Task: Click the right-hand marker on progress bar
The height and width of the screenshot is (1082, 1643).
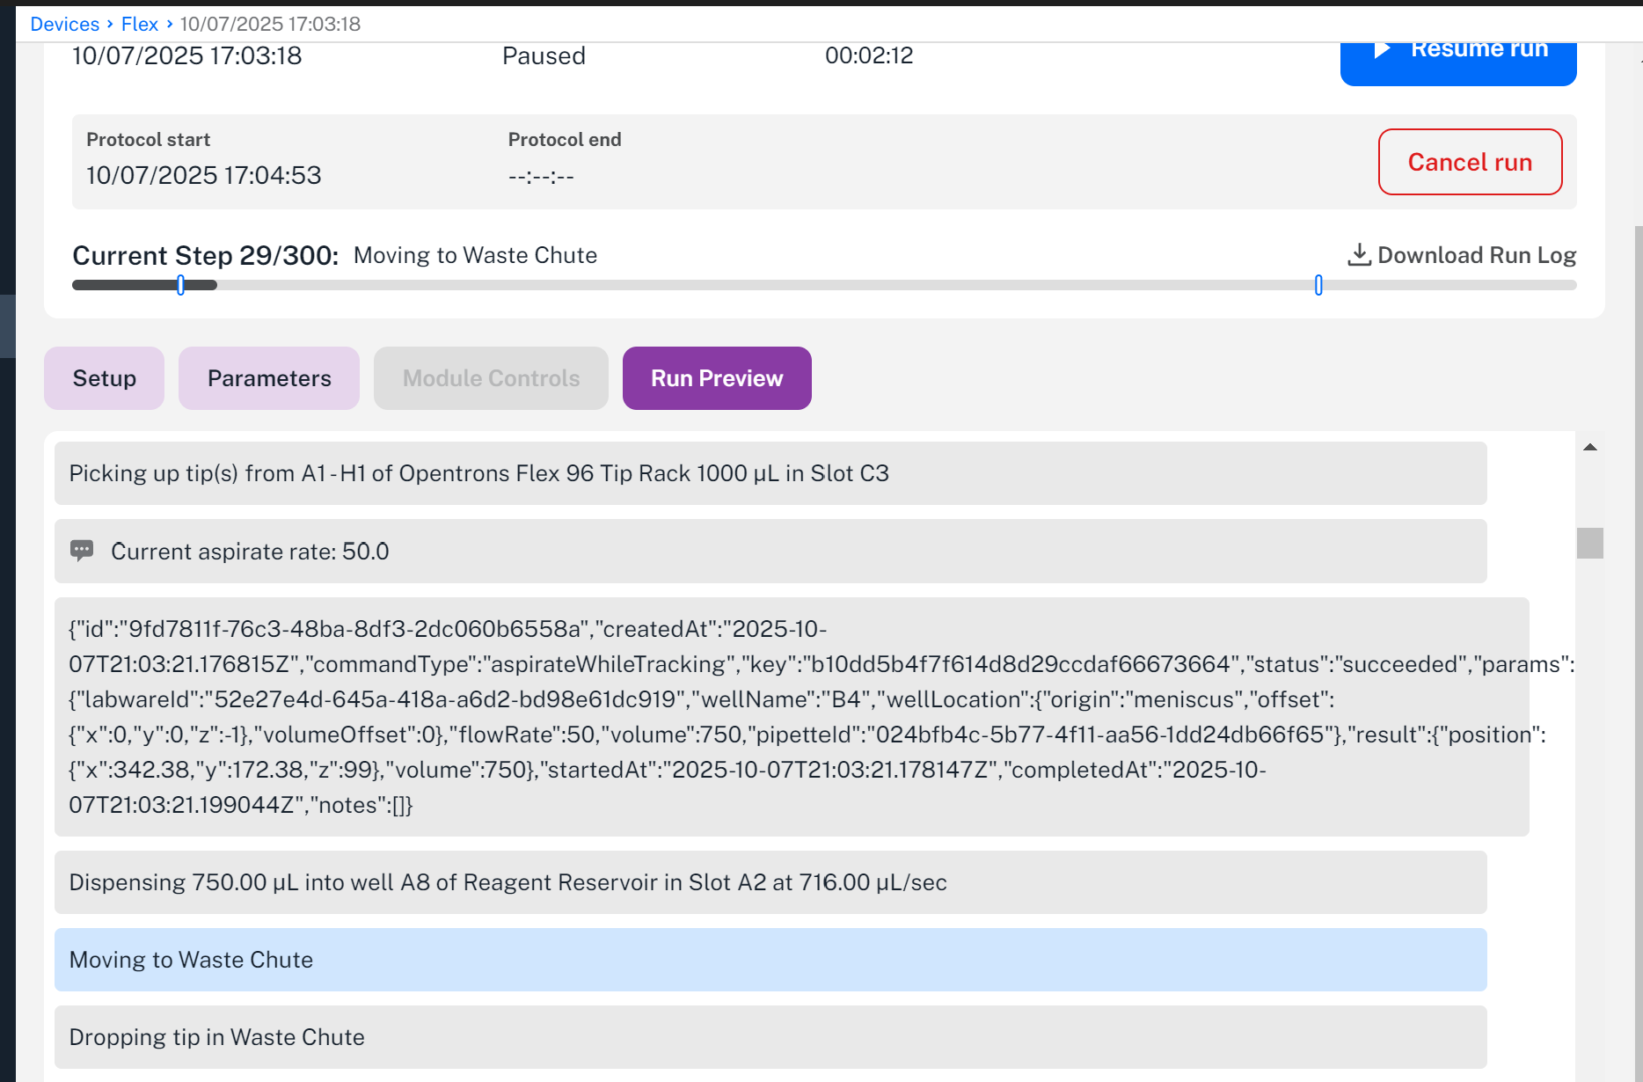Action: pos(1318,285)
